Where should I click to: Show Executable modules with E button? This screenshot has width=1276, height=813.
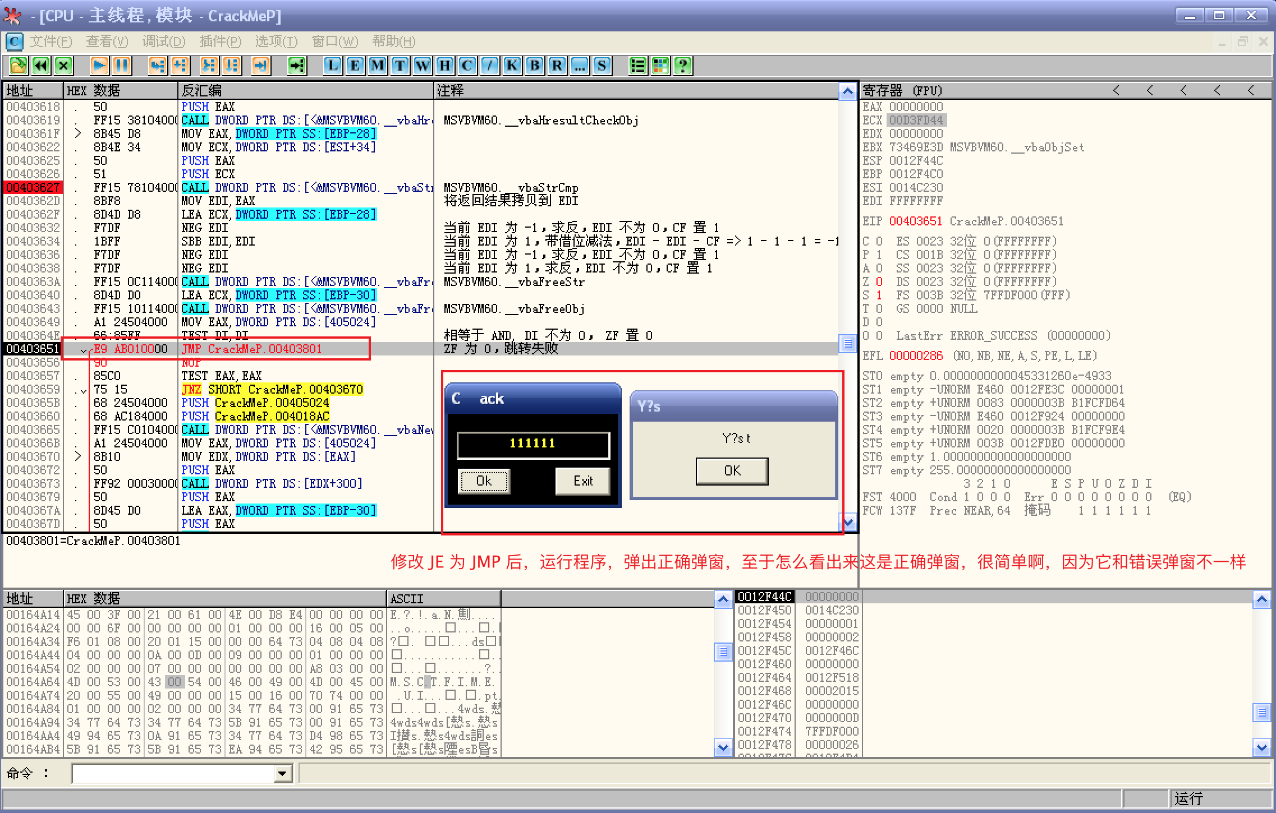355,66
